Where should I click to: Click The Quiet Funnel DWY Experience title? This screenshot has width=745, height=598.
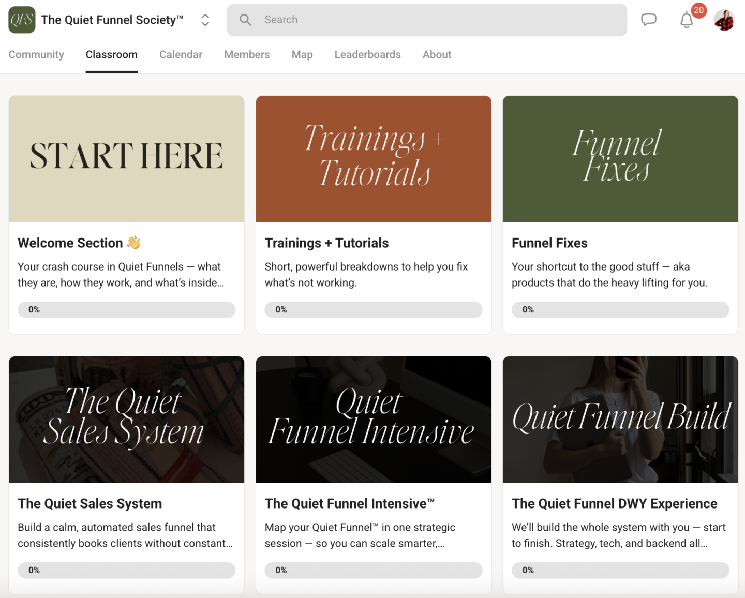point(614,503)
